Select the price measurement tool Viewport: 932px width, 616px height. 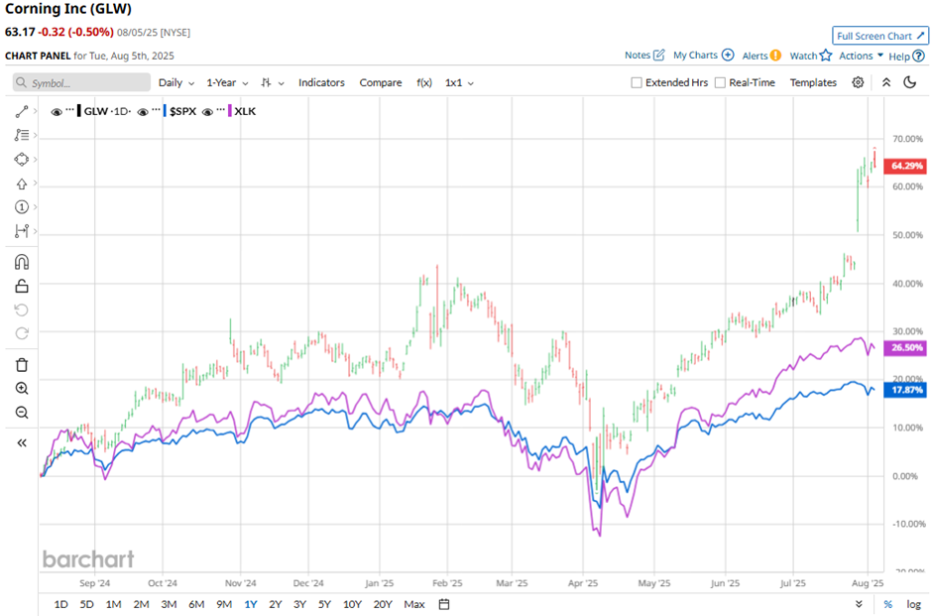coord(22,231)
